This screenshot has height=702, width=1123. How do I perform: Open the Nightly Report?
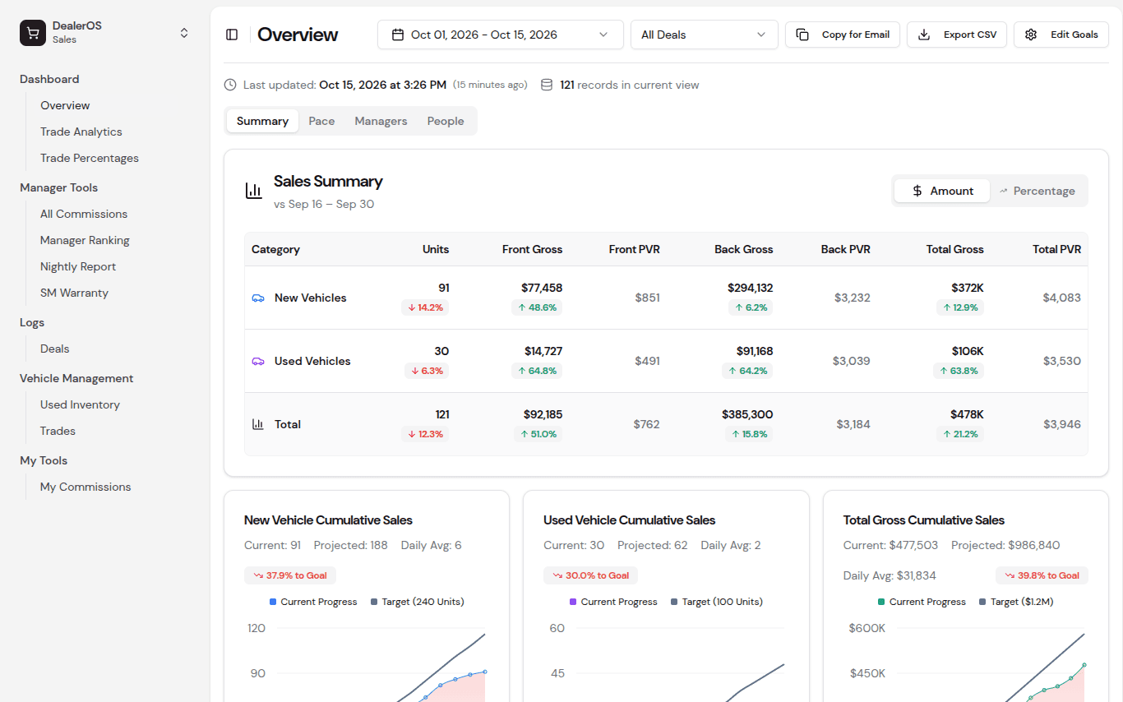coord(78,266)
